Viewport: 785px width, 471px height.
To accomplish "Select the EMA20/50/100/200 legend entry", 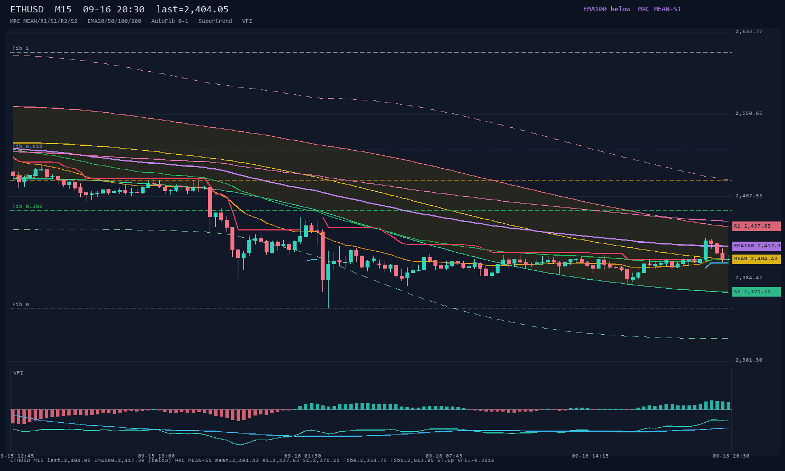I will 114,21.
